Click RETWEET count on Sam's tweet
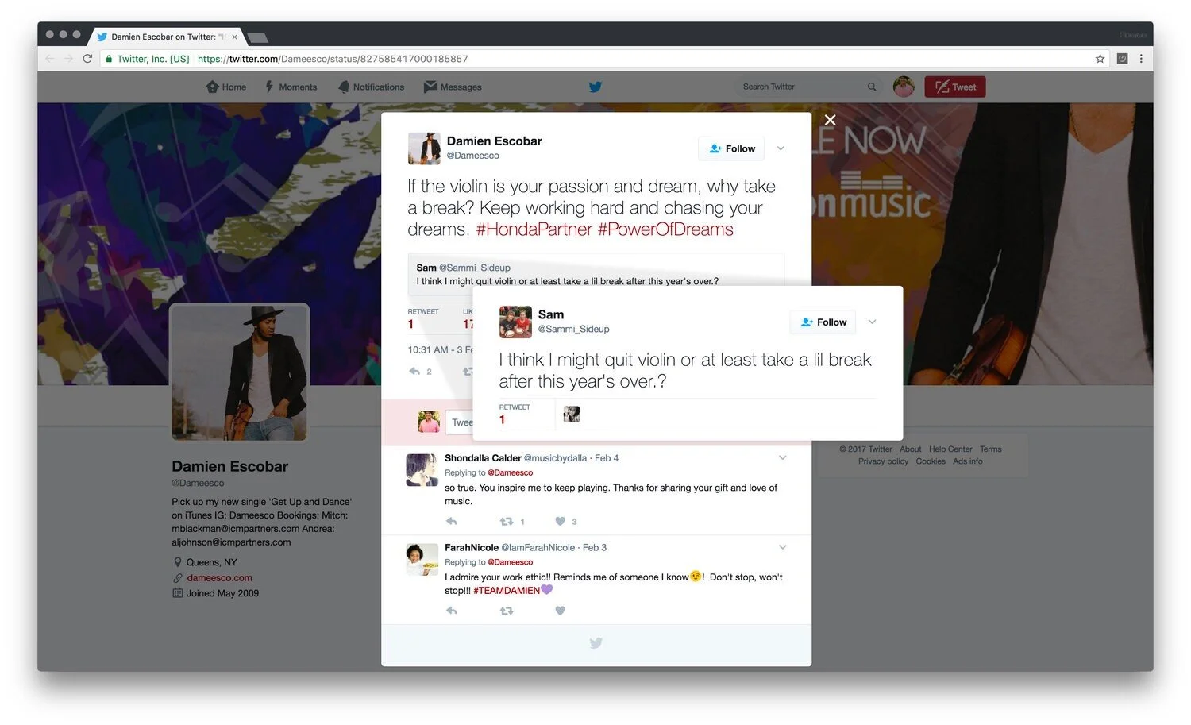The width and height of the screenshot is (1191, 725). point(515,414)
